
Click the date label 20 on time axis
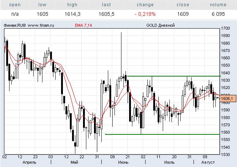[174, 157]
